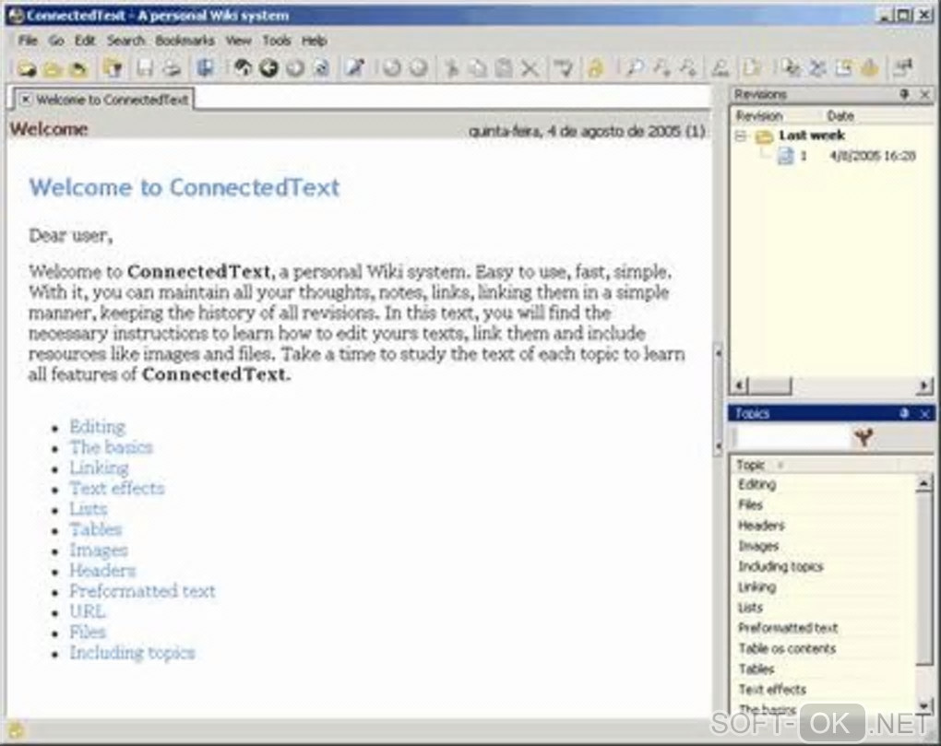Follow the Text effects link in the page

click(x=117, y=488)
